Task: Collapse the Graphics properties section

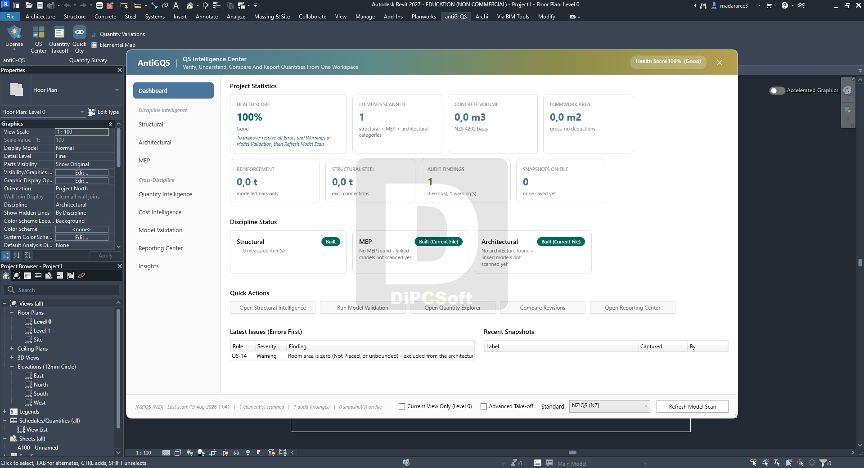Action: (110, 124)
